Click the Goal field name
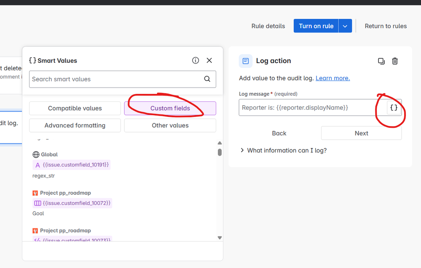 click(x=38, y=214)
